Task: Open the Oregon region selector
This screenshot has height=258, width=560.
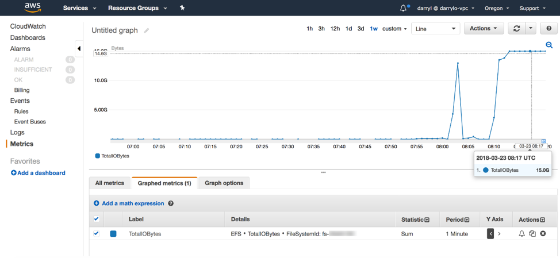Action: click(x=496, y=8)
